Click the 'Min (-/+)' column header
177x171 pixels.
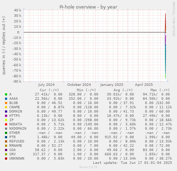click(86, 90)
